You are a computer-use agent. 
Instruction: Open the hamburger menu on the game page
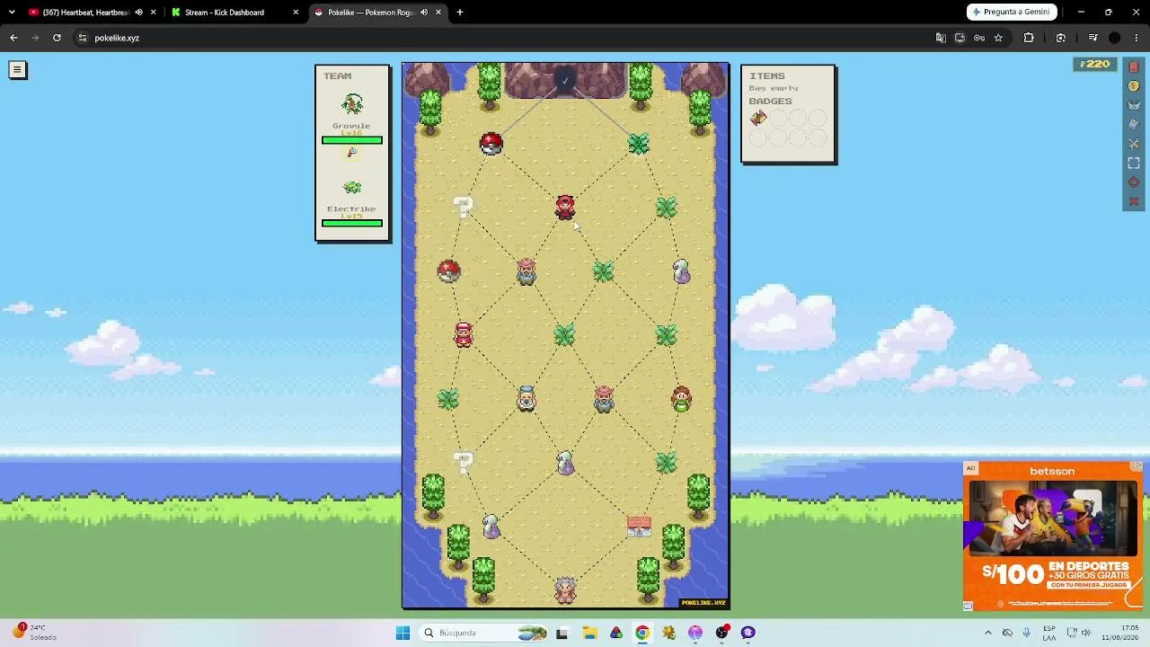[x=17, y=69]
